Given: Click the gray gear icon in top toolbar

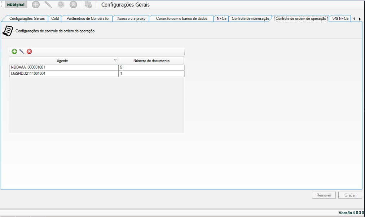Looking at the screenshot, I should tap(61, 5).
